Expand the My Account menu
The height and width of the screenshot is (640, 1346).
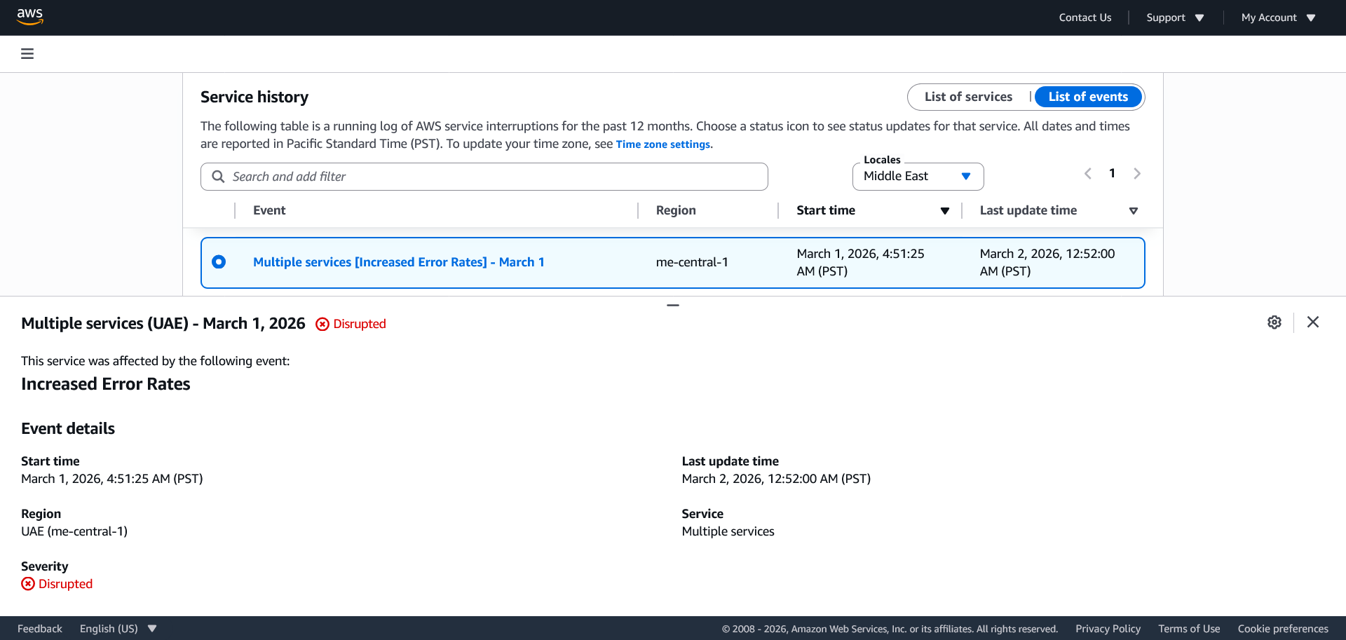(1277, 18)
